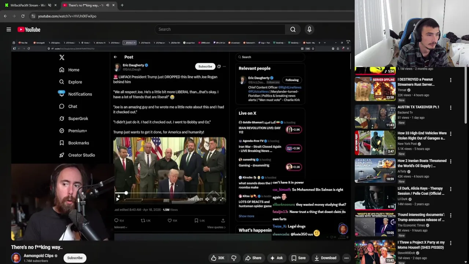Click the Following button for Eric Daugherty

click(292, 80)
